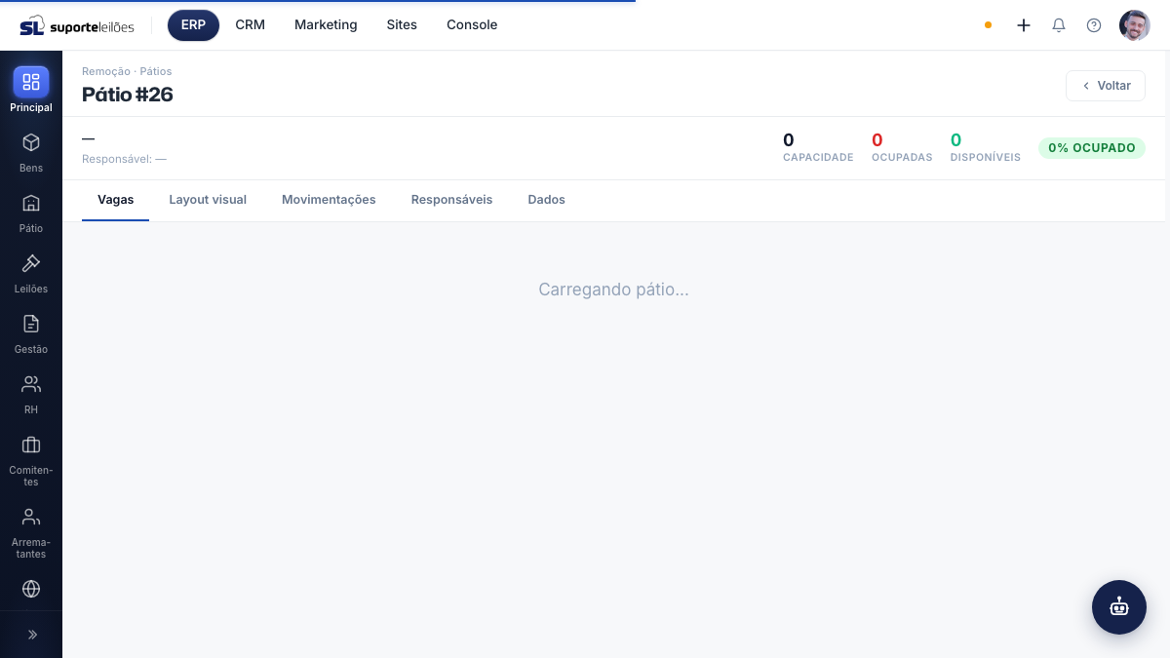1170x658 pixels.
Task: Click the CAPACIDADE counter
Action: tap(818, 147)
